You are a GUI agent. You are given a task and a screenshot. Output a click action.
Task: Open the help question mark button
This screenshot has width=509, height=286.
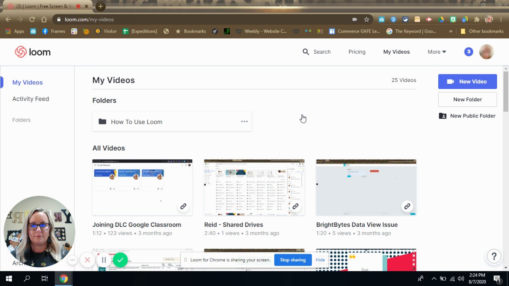(x=494, y=256)
